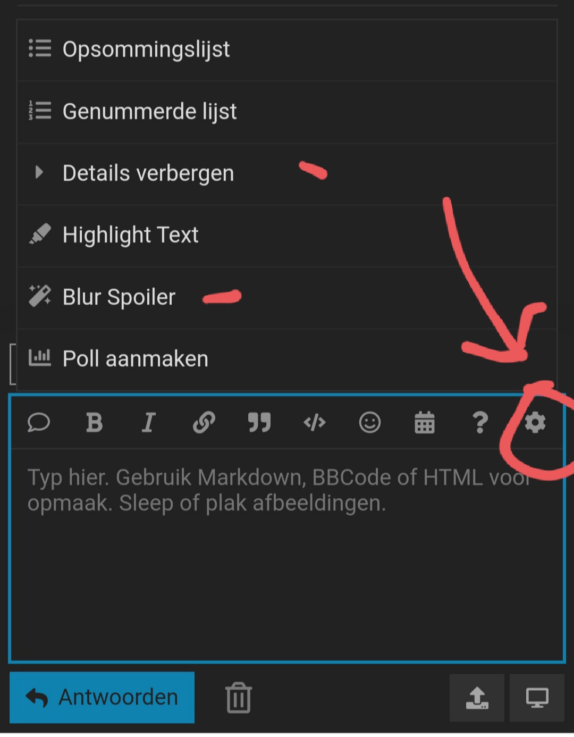Add a blockquote with the quote icon
Screen dimensions: 574x737
point(259,423)
